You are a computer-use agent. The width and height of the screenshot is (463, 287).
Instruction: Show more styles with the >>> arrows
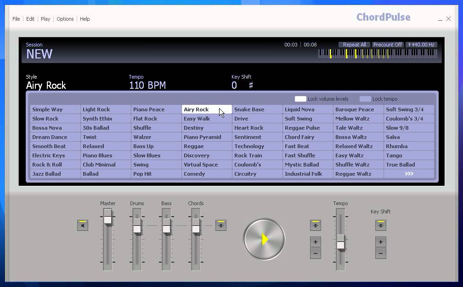tap(409, 174)
